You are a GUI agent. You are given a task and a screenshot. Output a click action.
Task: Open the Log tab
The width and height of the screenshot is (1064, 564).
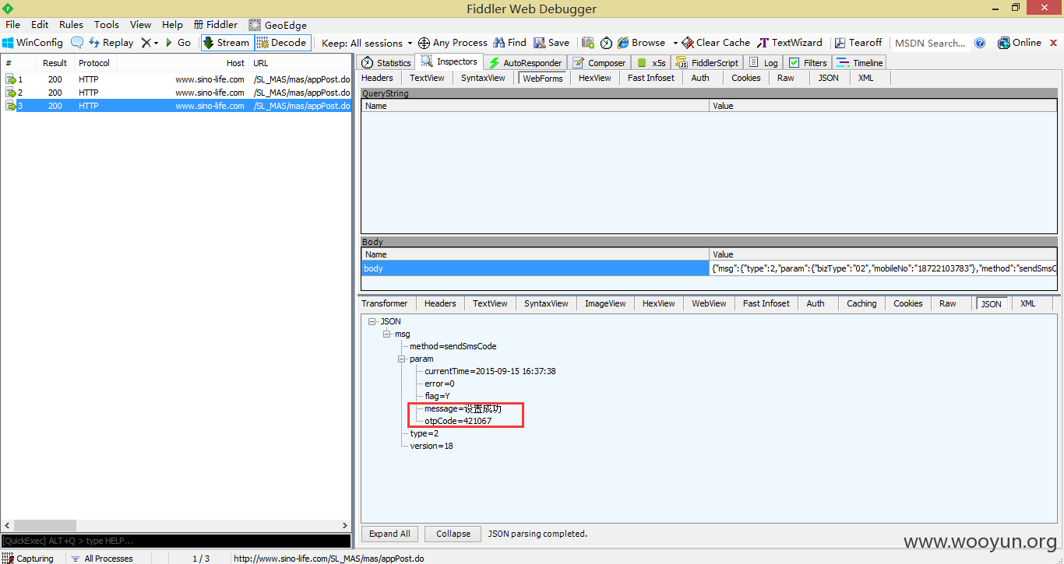tap(763, 63)
